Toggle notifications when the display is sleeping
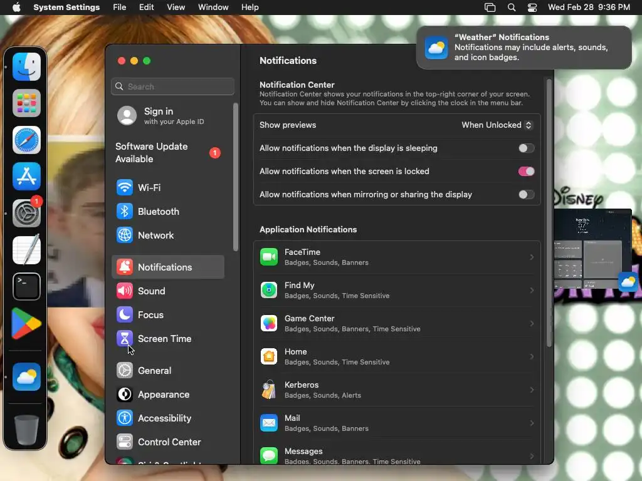642x481 pixels. coord(526,148)
